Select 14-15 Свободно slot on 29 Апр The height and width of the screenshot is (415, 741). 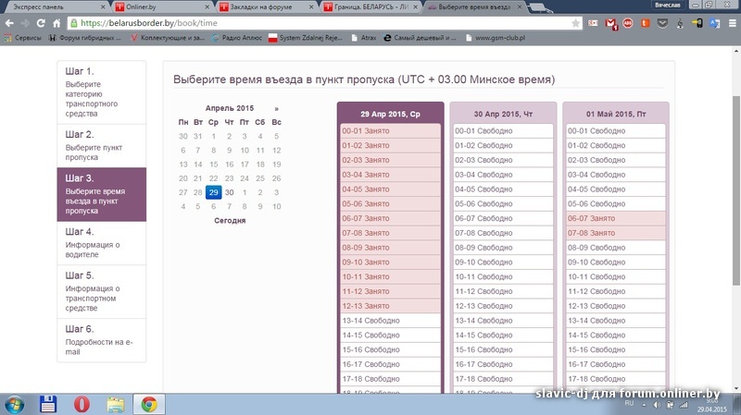[390, 336]
